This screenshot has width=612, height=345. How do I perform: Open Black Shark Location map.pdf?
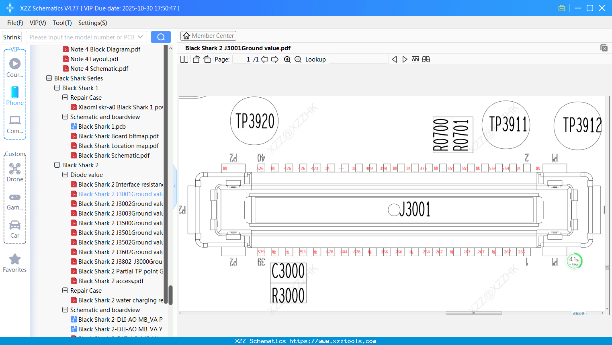(x=119, y=146)
